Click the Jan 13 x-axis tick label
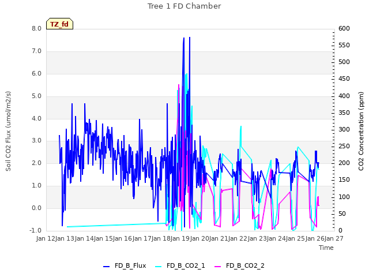Image resolution: width=369 pixels, height=277 pixels. click(x=65, y=238)
